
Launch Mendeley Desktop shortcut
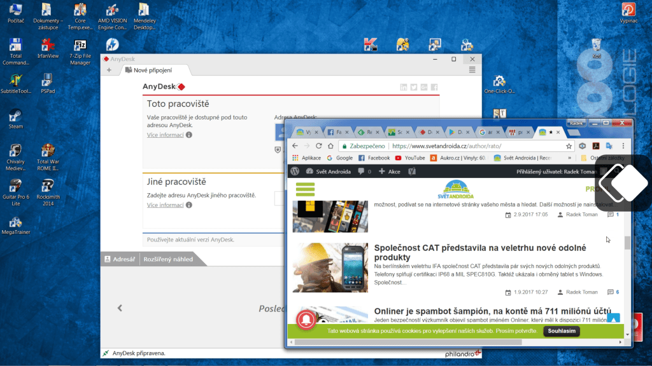click(145, 16)
